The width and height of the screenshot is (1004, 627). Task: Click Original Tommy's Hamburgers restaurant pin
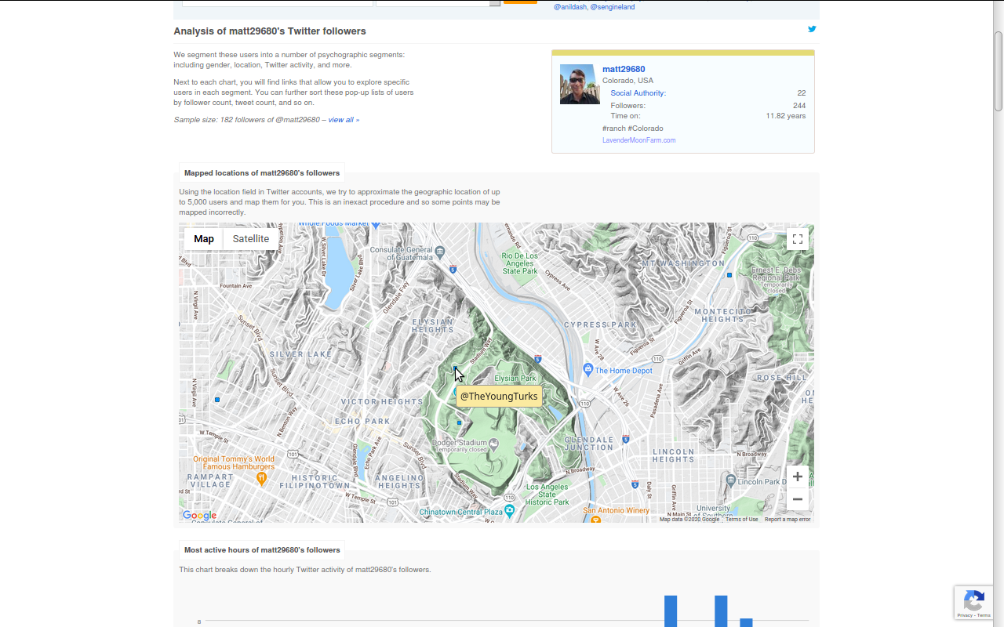[x=262, y=477]
